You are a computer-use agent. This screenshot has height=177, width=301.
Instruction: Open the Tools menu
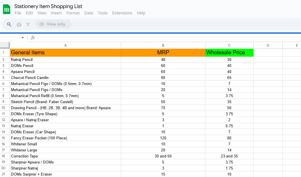103,13
